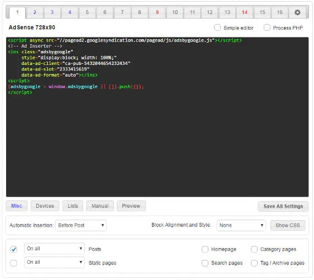314x280 pixels.
Task: Click Save All Settings
Action: pos(283,206)
